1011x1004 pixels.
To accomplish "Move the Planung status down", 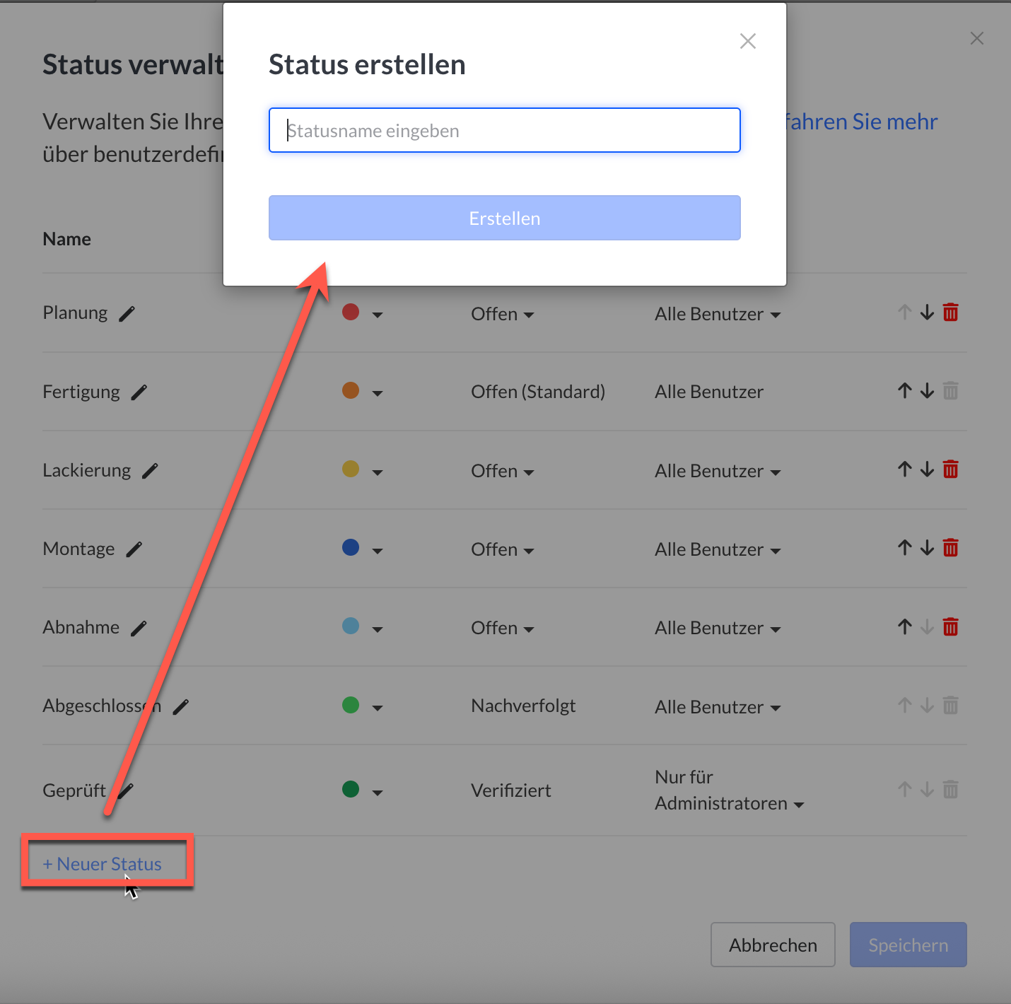I will point(928,313).
